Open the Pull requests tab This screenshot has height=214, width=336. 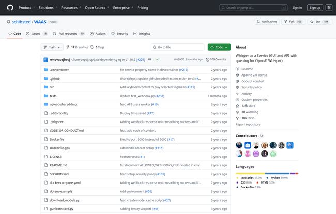point(68,34)
